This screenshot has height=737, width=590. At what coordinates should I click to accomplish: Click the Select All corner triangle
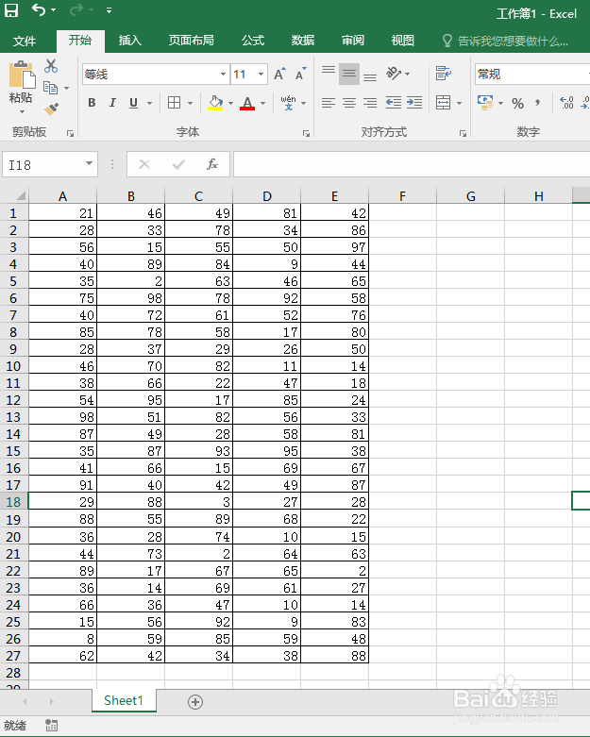coord(21,195)
